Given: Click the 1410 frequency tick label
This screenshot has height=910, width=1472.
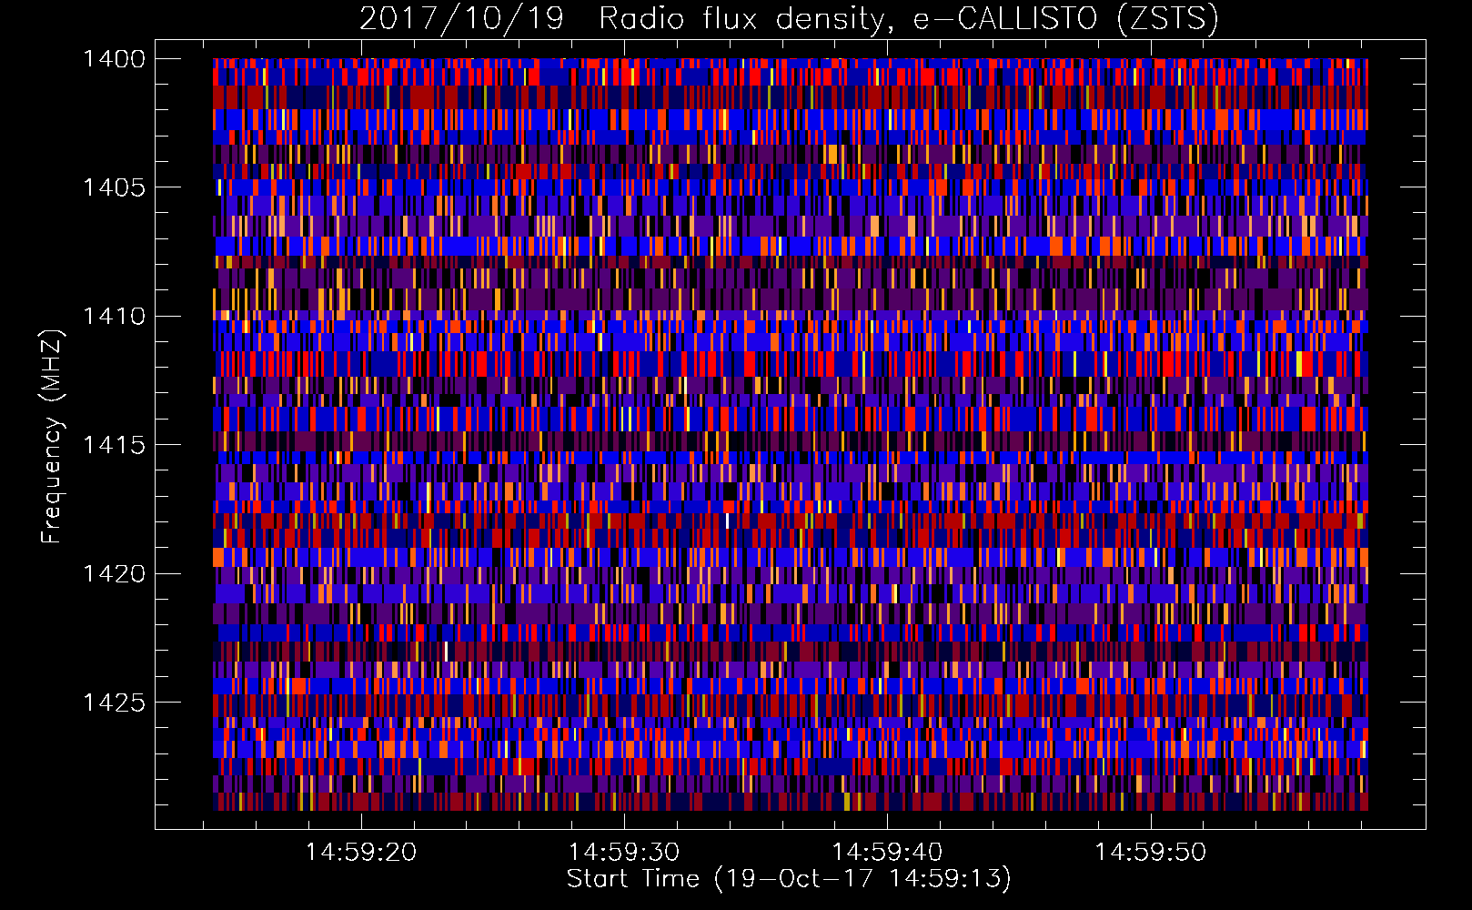Looking at the screenshot, I should click(x=115, y=317).
